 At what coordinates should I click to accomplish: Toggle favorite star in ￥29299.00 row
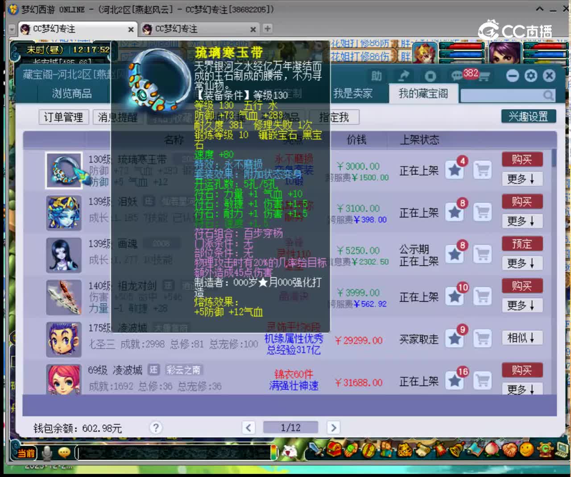[455, 339]
